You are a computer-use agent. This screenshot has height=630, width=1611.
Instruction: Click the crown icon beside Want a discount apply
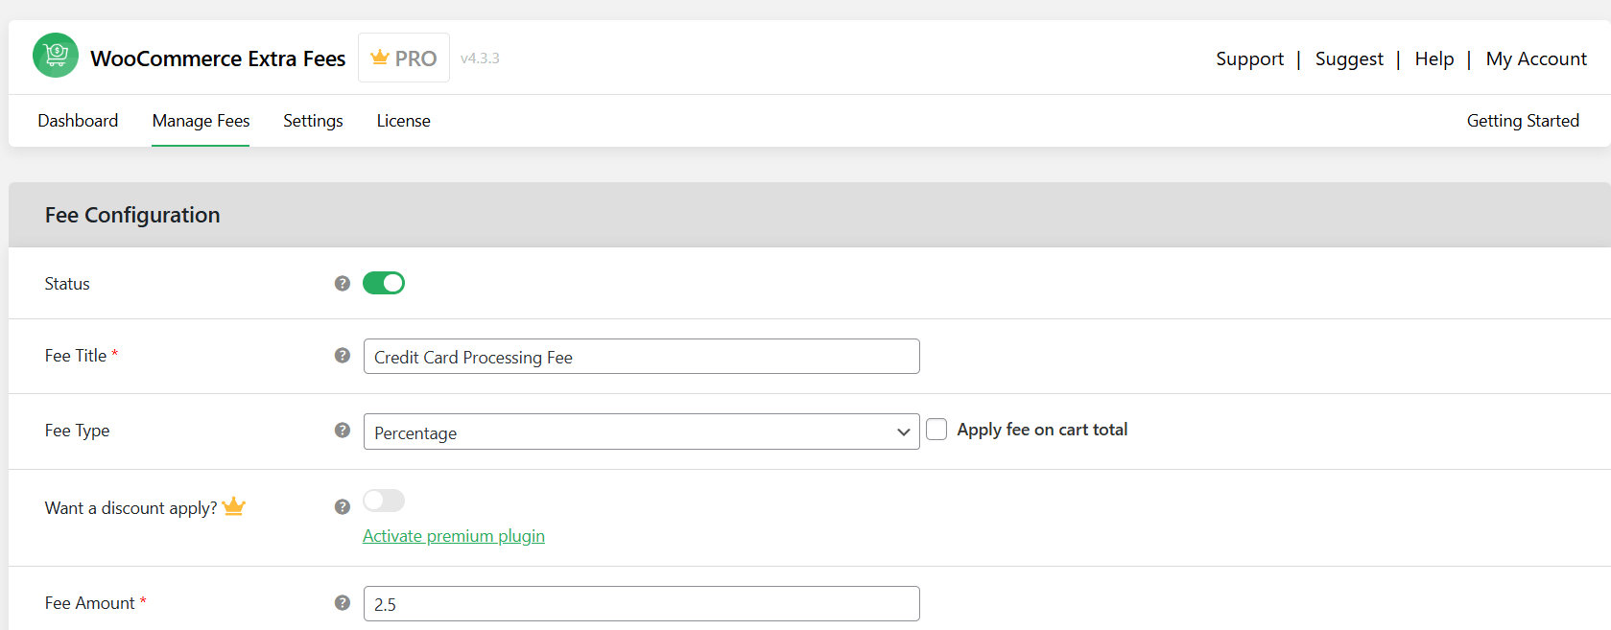pyautogui.click(x=234, y=506)
